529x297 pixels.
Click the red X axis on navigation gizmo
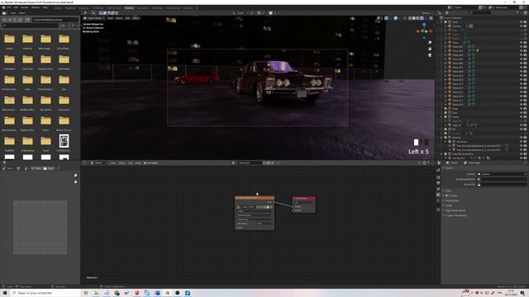click(x=417, y=31)
